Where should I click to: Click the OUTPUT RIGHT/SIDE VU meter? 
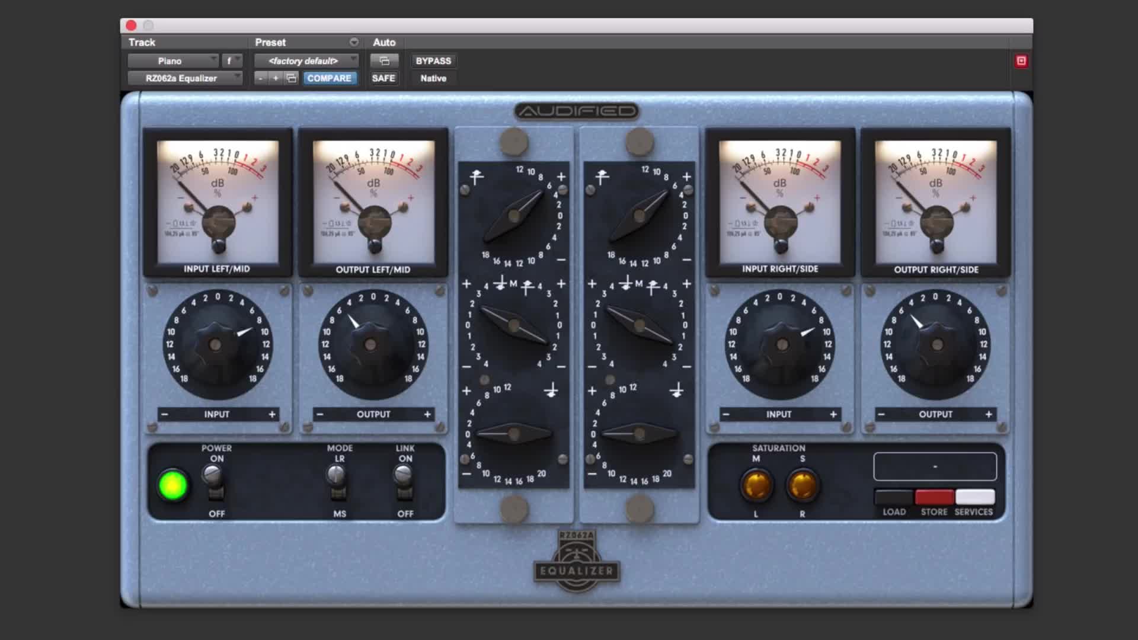tap(936, 202)
